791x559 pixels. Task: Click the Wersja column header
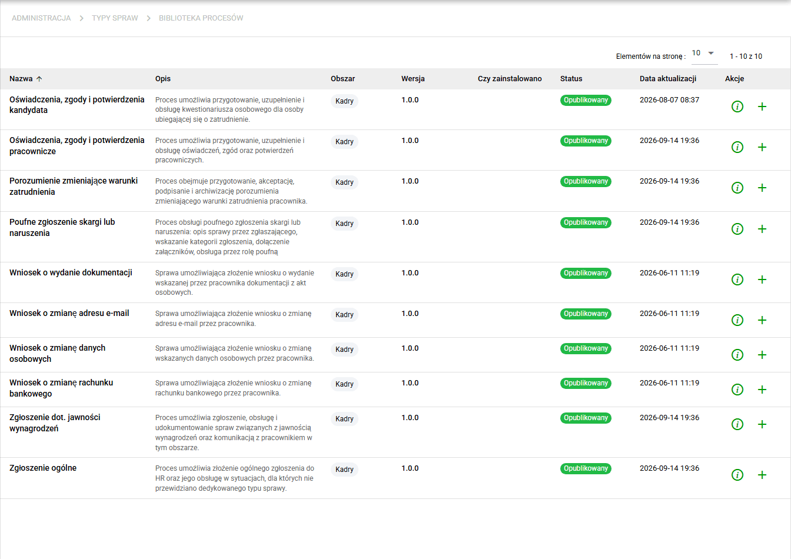pyautogui.click(x=413, y=79)
